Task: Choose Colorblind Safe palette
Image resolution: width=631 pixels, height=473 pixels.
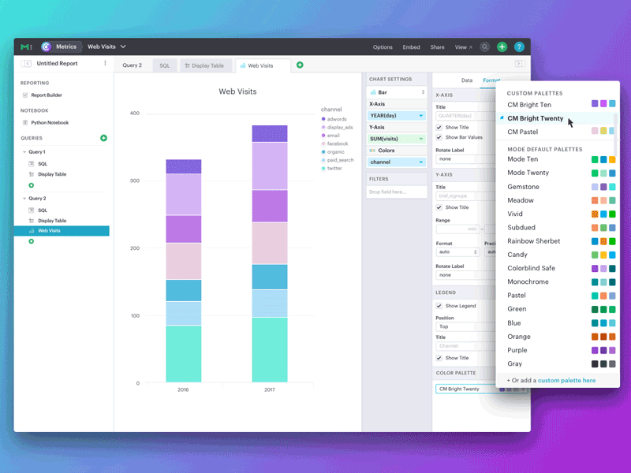Action: 558,268
